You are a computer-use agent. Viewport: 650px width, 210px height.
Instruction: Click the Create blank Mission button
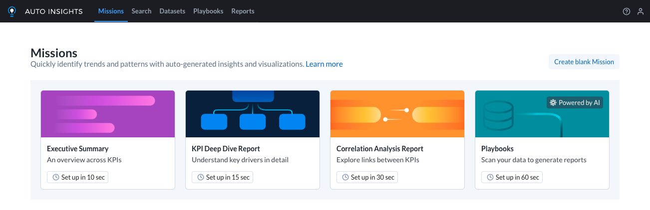(x=584, y=62)
